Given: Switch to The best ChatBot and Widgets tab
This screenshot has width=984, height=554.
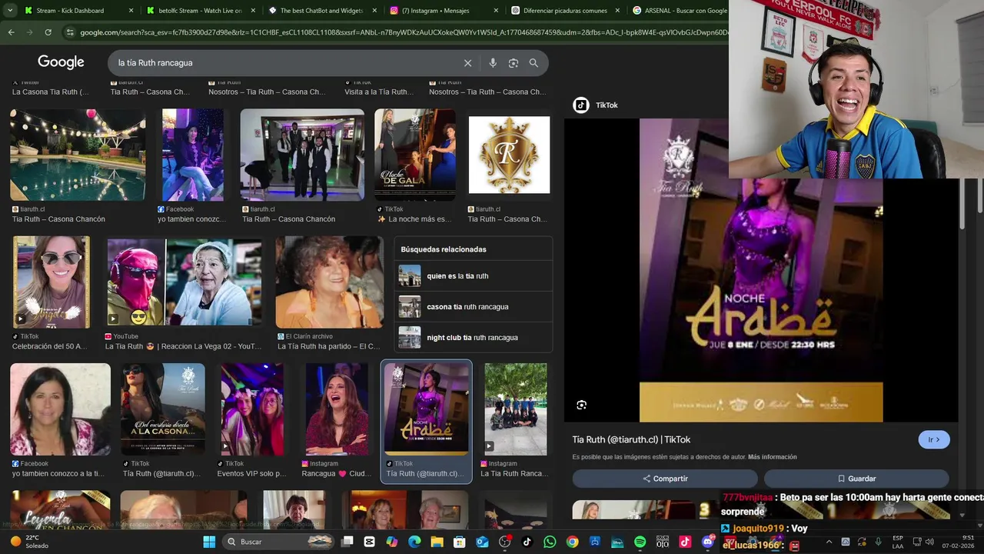Looking at the screenshot, I should click(322, 11).
